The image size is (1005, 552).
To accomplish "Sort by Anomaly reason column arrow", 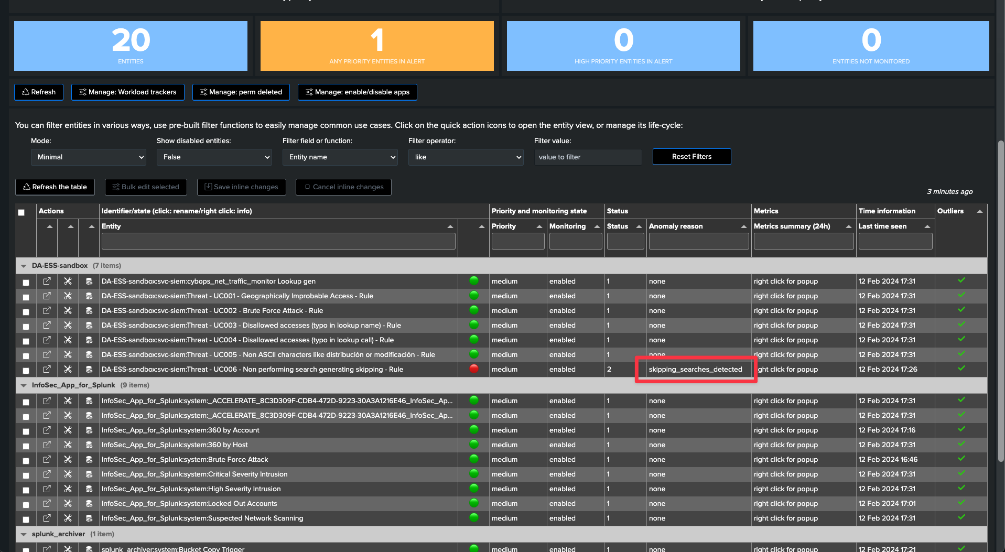I will (743, 226).
